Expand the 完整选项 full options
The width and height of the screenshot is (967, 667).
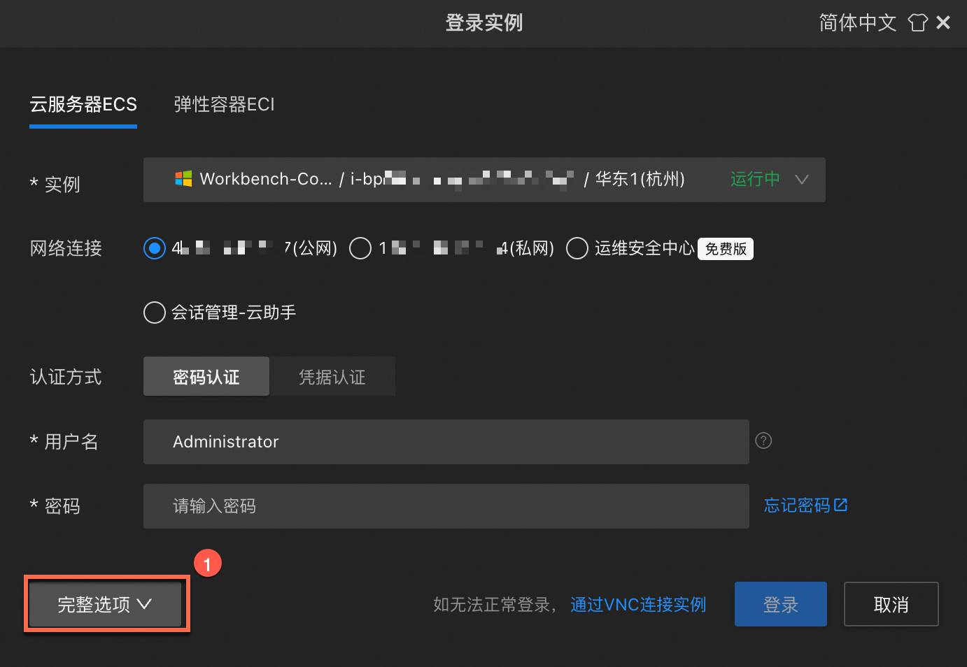click(105, 605)
